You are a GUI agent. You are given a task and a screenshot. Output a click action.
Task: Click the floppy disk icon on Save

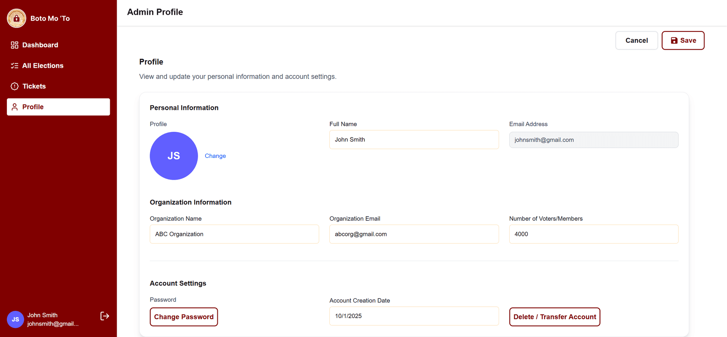(x=674, y=41)
